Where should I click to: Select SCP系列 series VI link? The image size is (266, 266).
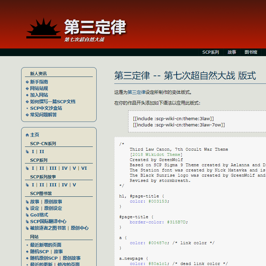(84, 168)
